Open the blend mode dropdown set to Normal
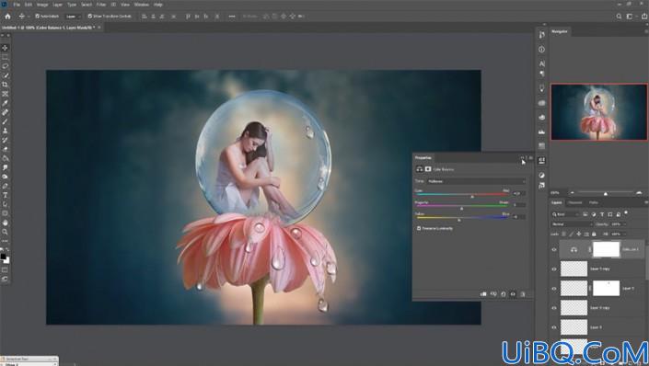The width and height of the screenshot is (649, 366). pos(572,224)
